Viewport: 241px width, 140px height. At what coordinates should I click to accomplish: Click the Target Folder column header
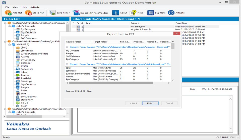pos(106,41)
